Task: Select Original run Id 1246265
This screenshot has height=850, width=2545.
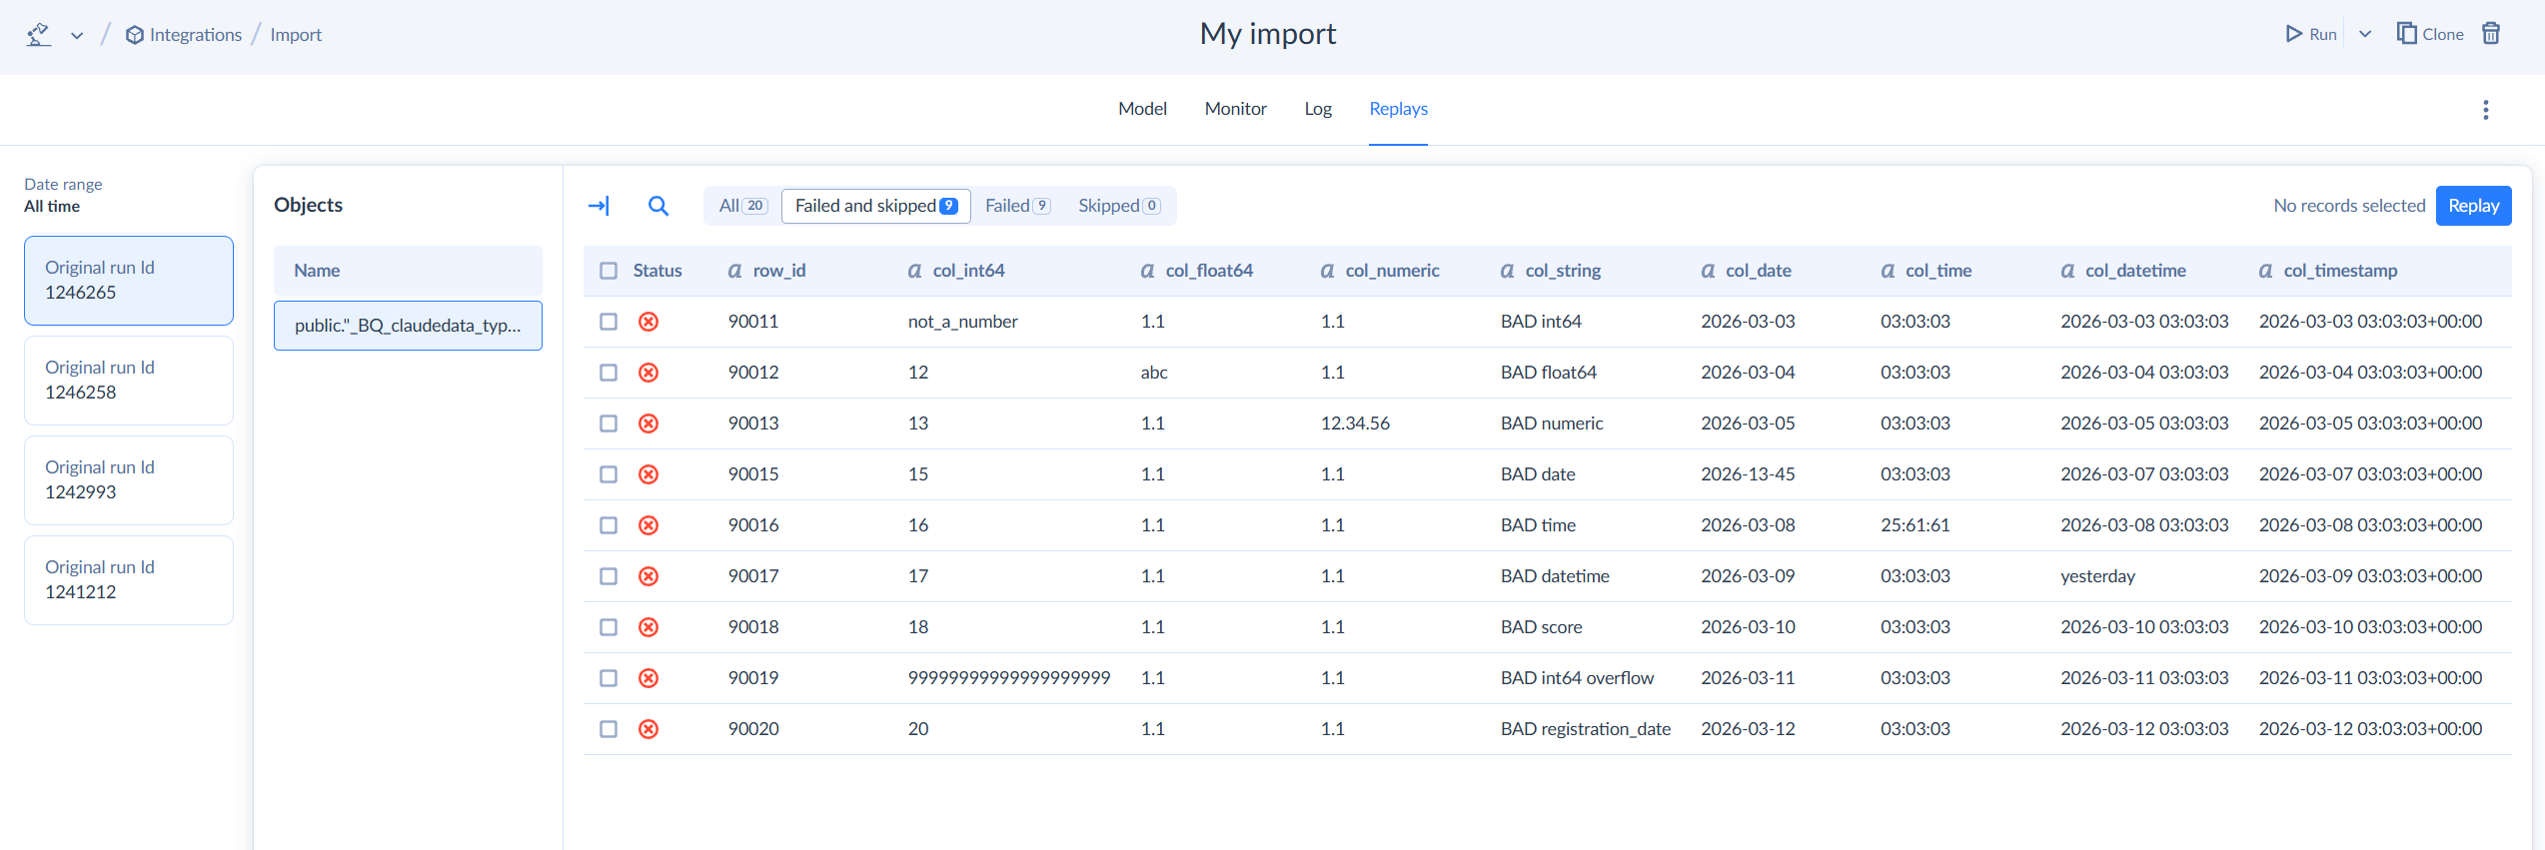Action: [x=129, y=281]
